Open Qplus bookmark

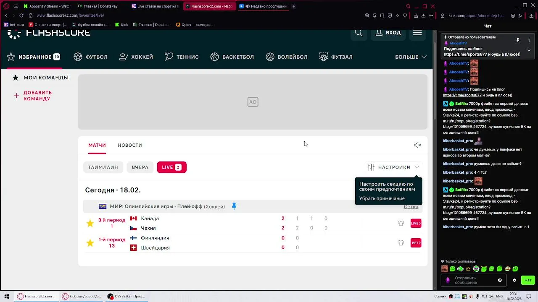click(x=194, y=25)
